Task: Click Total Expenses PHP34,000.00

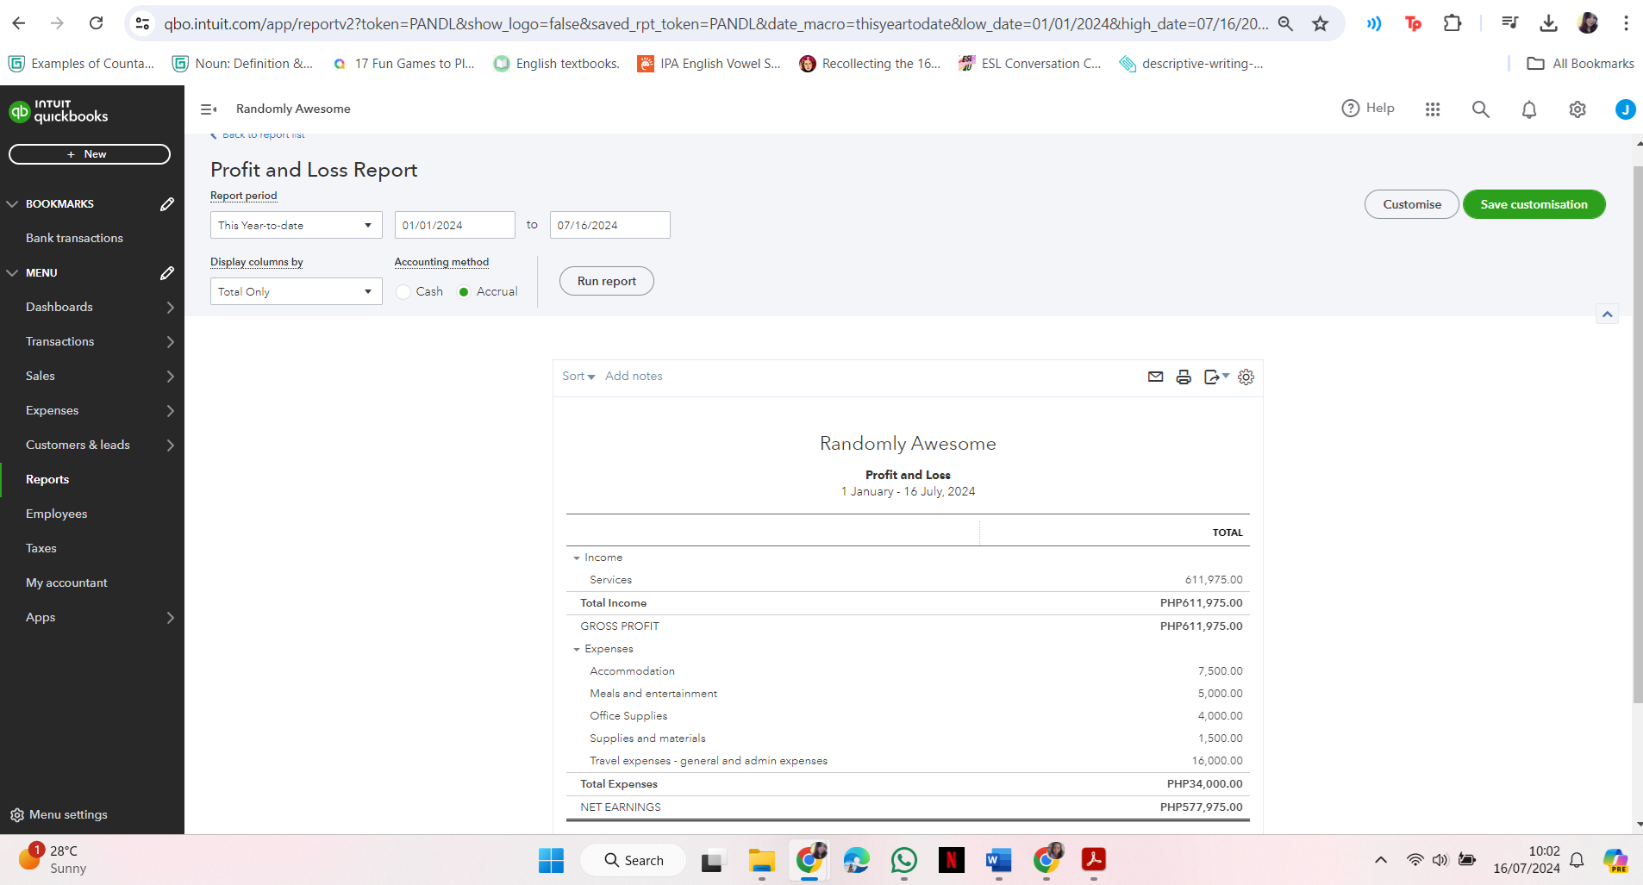Action: point(1205,785)
